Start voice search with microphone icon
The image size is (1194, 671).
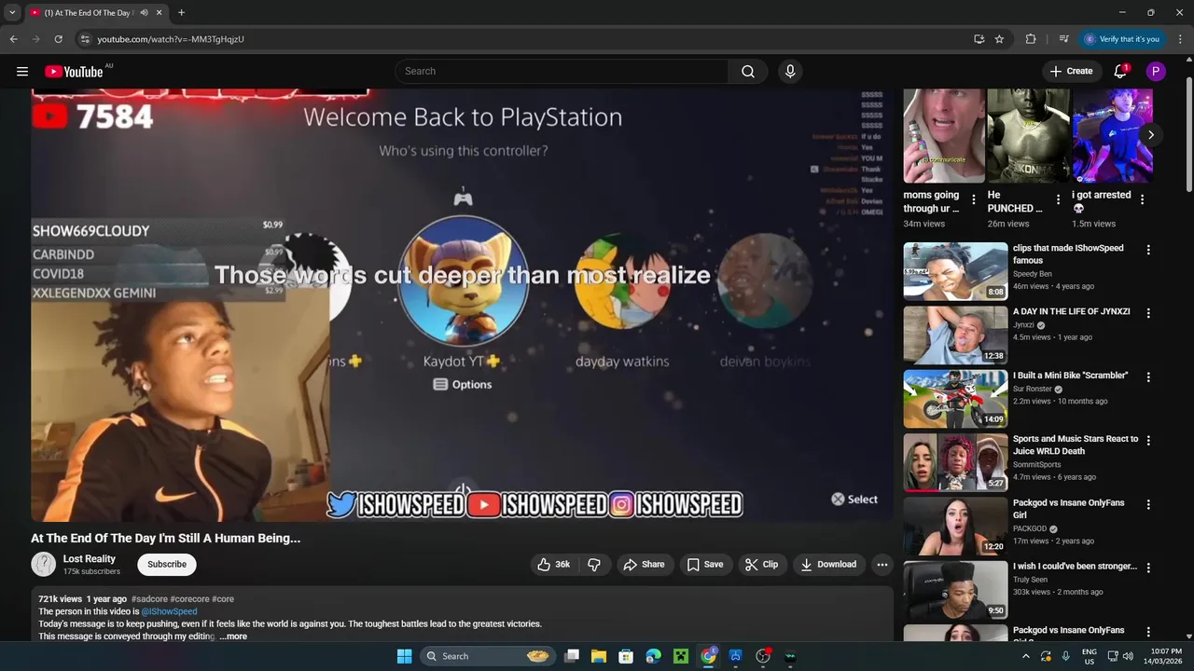[790, 72]
